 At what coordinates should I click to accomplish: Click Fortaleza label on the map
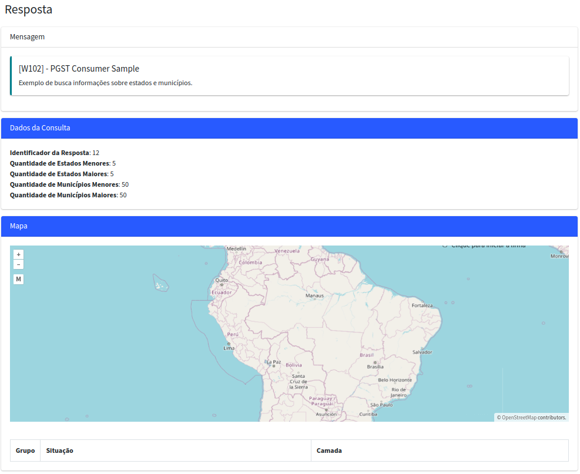coord(422,305)
